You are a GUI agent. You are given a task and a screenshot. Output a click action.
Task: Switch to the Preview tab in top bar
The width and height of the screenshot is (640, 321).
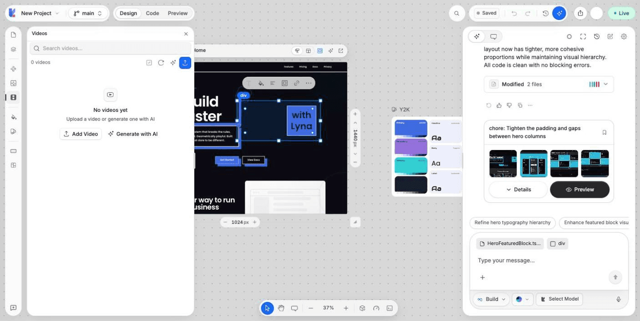pyautogui.click(x=178, y=13)
